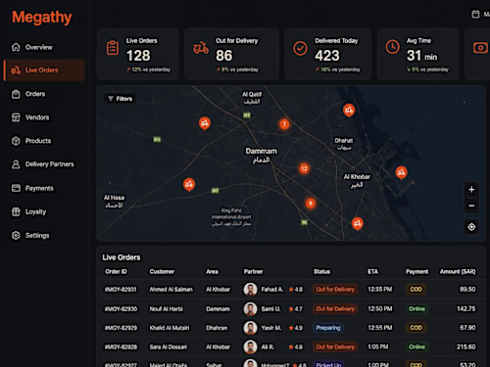
Task: Click the Delivered Today value 423
Action: (x=327, y=56)
